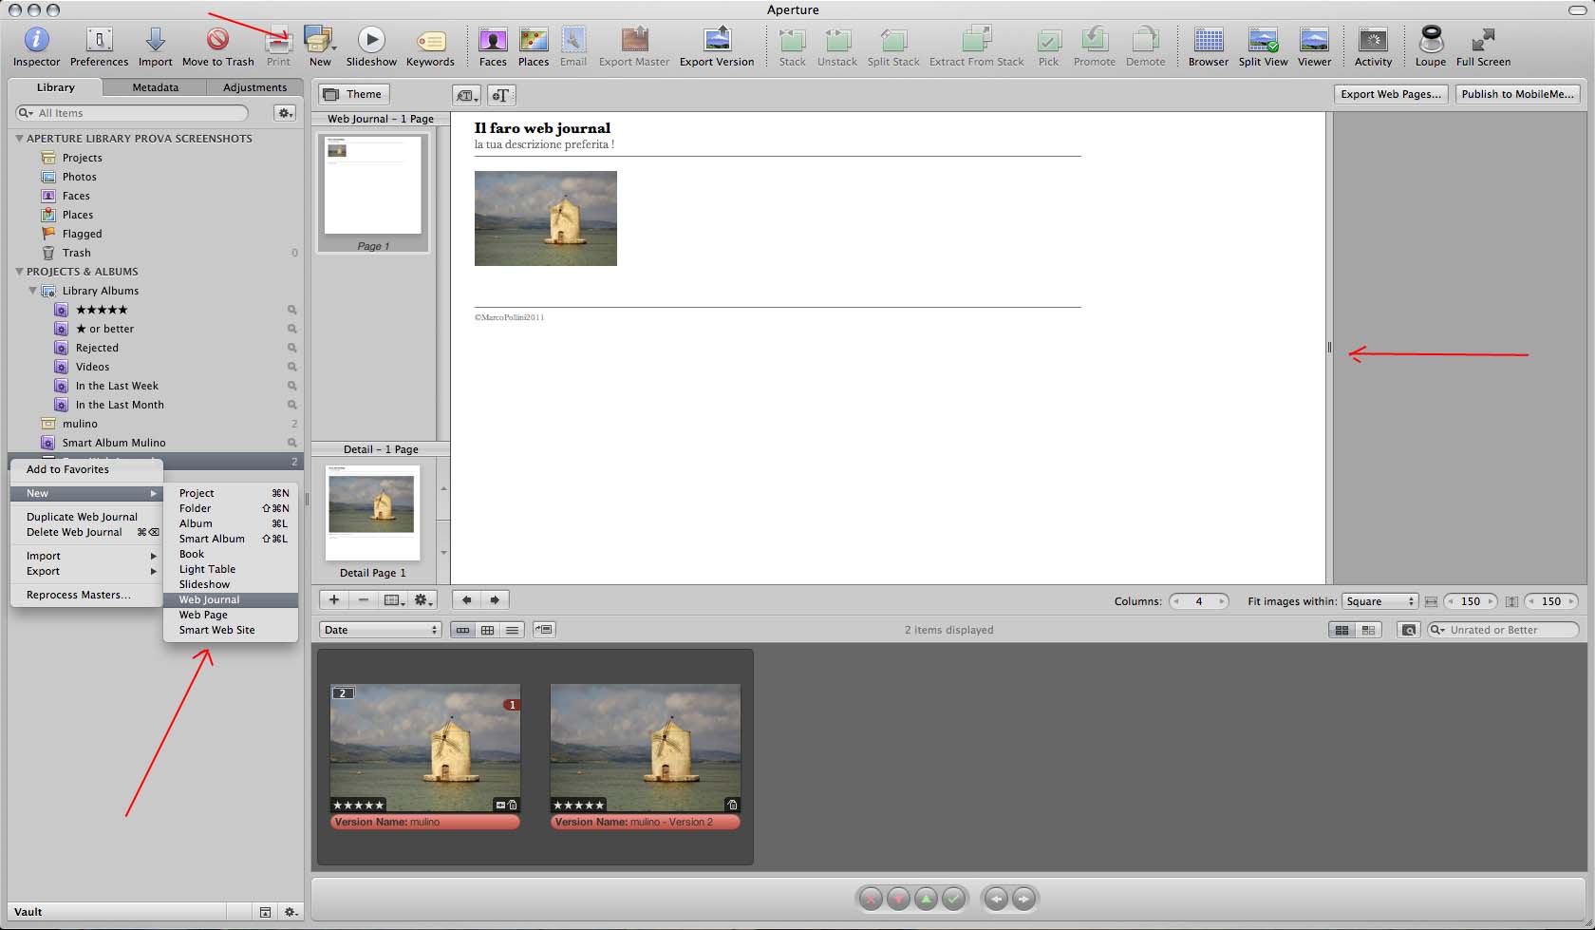Toggle the right metadata overlay button
The height and width of the screenshot is (930, 1595).
[x=1368, y=630]
